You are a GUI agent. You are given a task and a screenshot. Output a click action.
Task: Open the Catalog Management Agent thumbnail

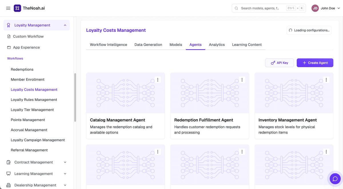pyautogui.click(x=125, y=93)
